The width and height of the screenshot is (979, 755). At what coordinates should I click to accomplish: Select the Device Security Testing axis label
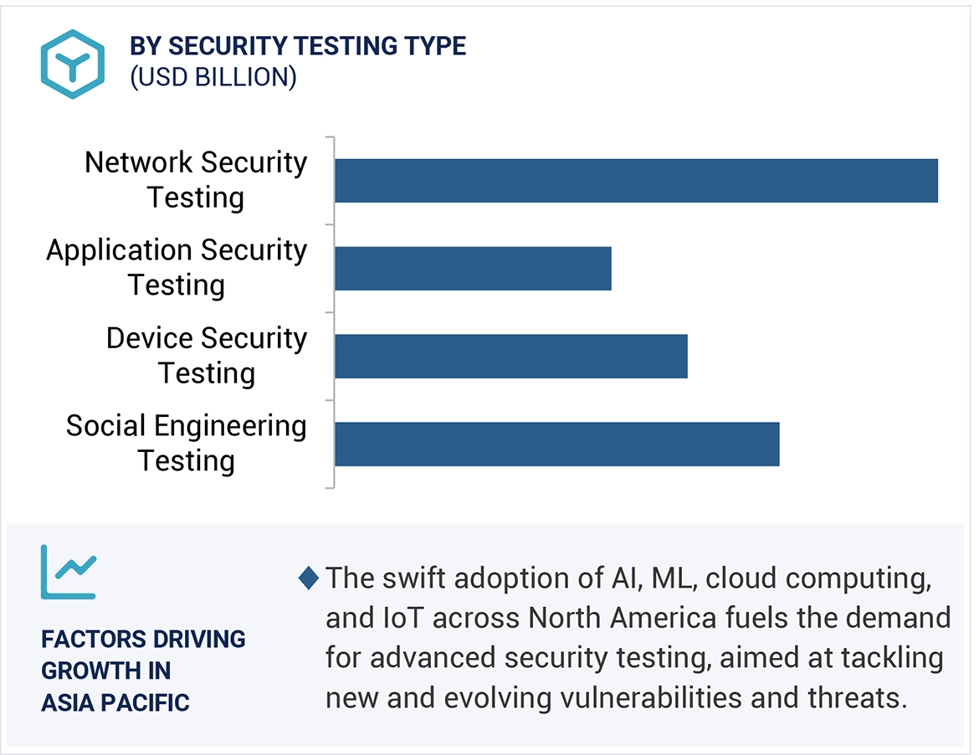pos(207,355)
